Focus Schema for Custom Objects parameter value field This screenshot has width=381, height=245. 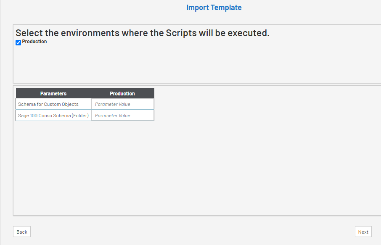122,104
